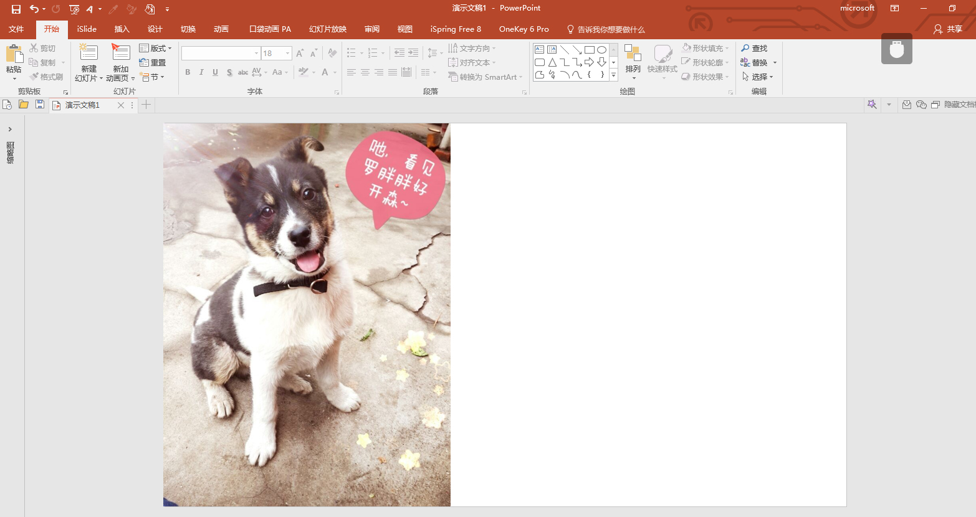Open font dialog launcher in 字体 group
Image resolution: width=976 pixels, height=517 pixels.
click(337, 92)
